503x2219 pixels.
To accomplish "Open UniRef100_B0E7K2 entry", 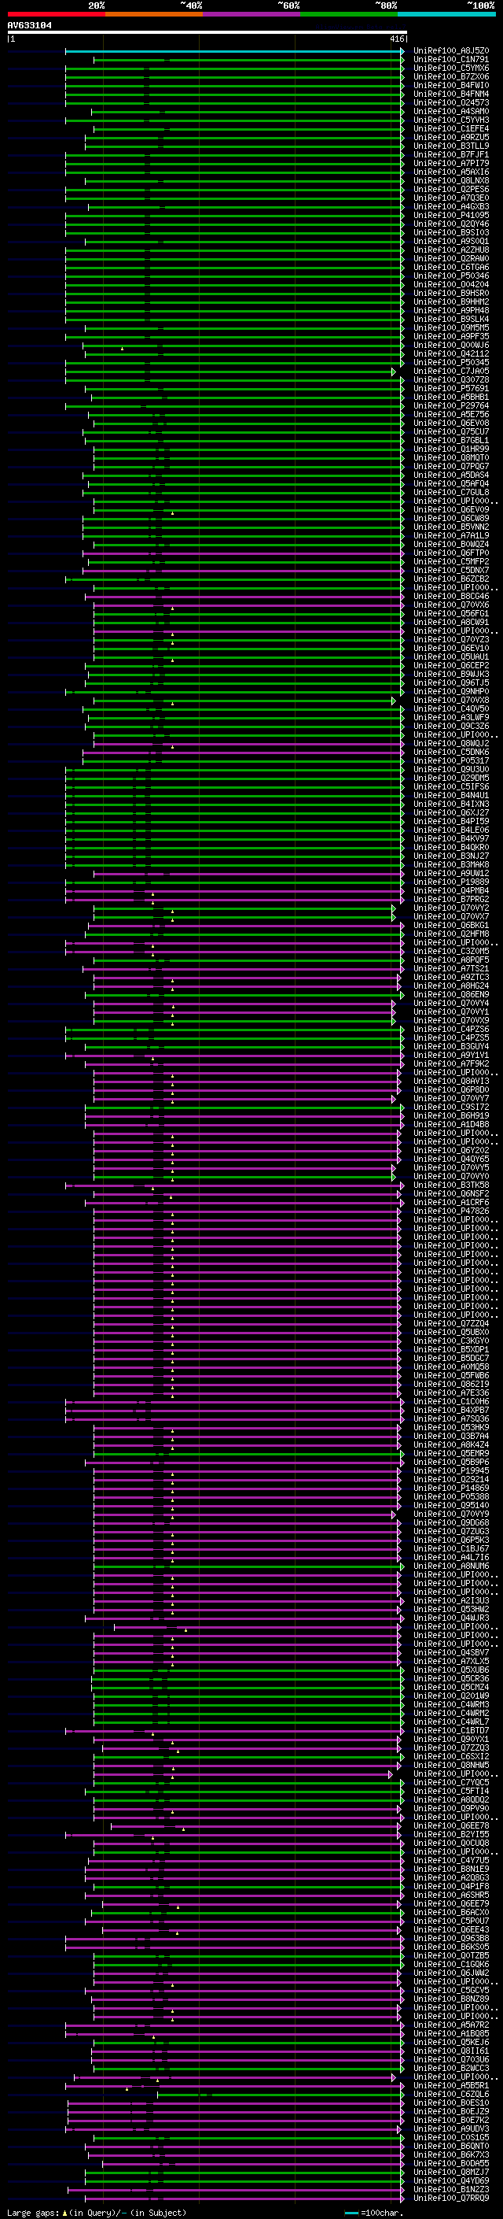I will point(451,2120).
